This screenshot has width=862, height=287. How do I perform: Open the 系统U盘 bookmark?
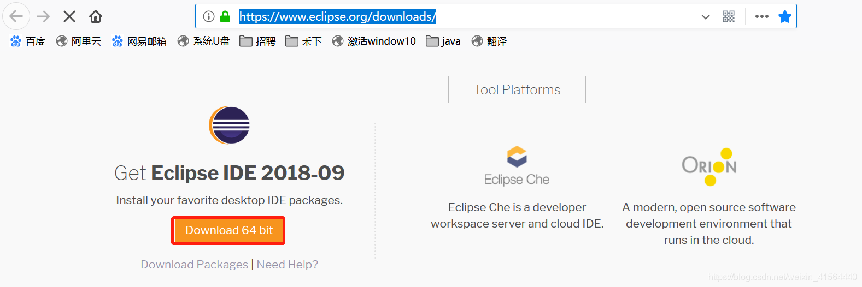(x=204, y=41)
